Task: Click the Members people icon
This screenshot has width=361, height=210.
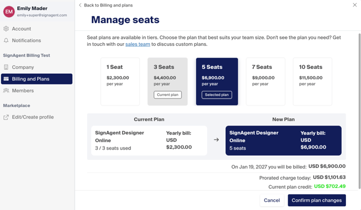Action: 6,90
